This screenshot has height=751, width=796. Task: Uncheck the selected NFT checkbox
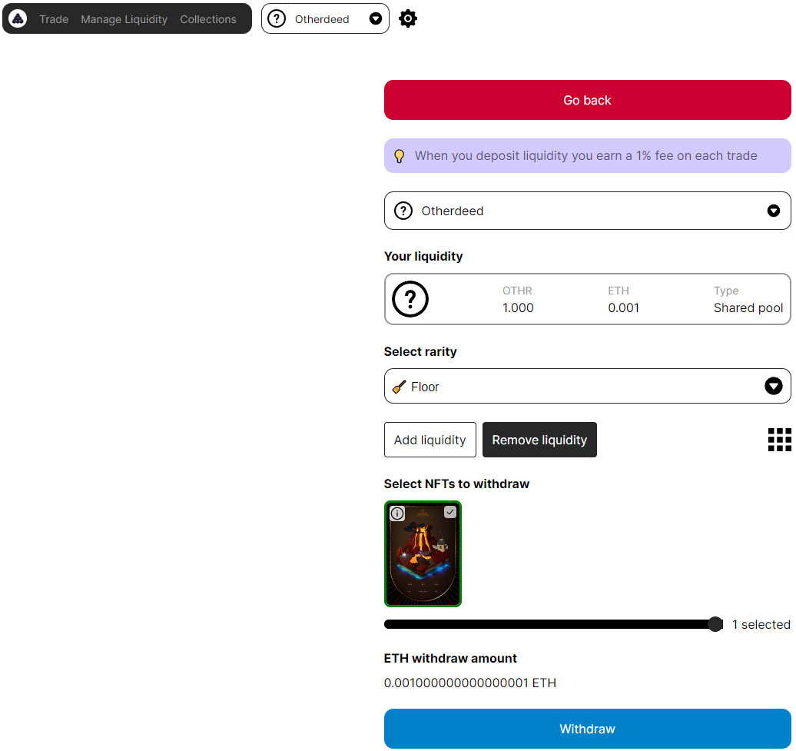coord(450,512)
